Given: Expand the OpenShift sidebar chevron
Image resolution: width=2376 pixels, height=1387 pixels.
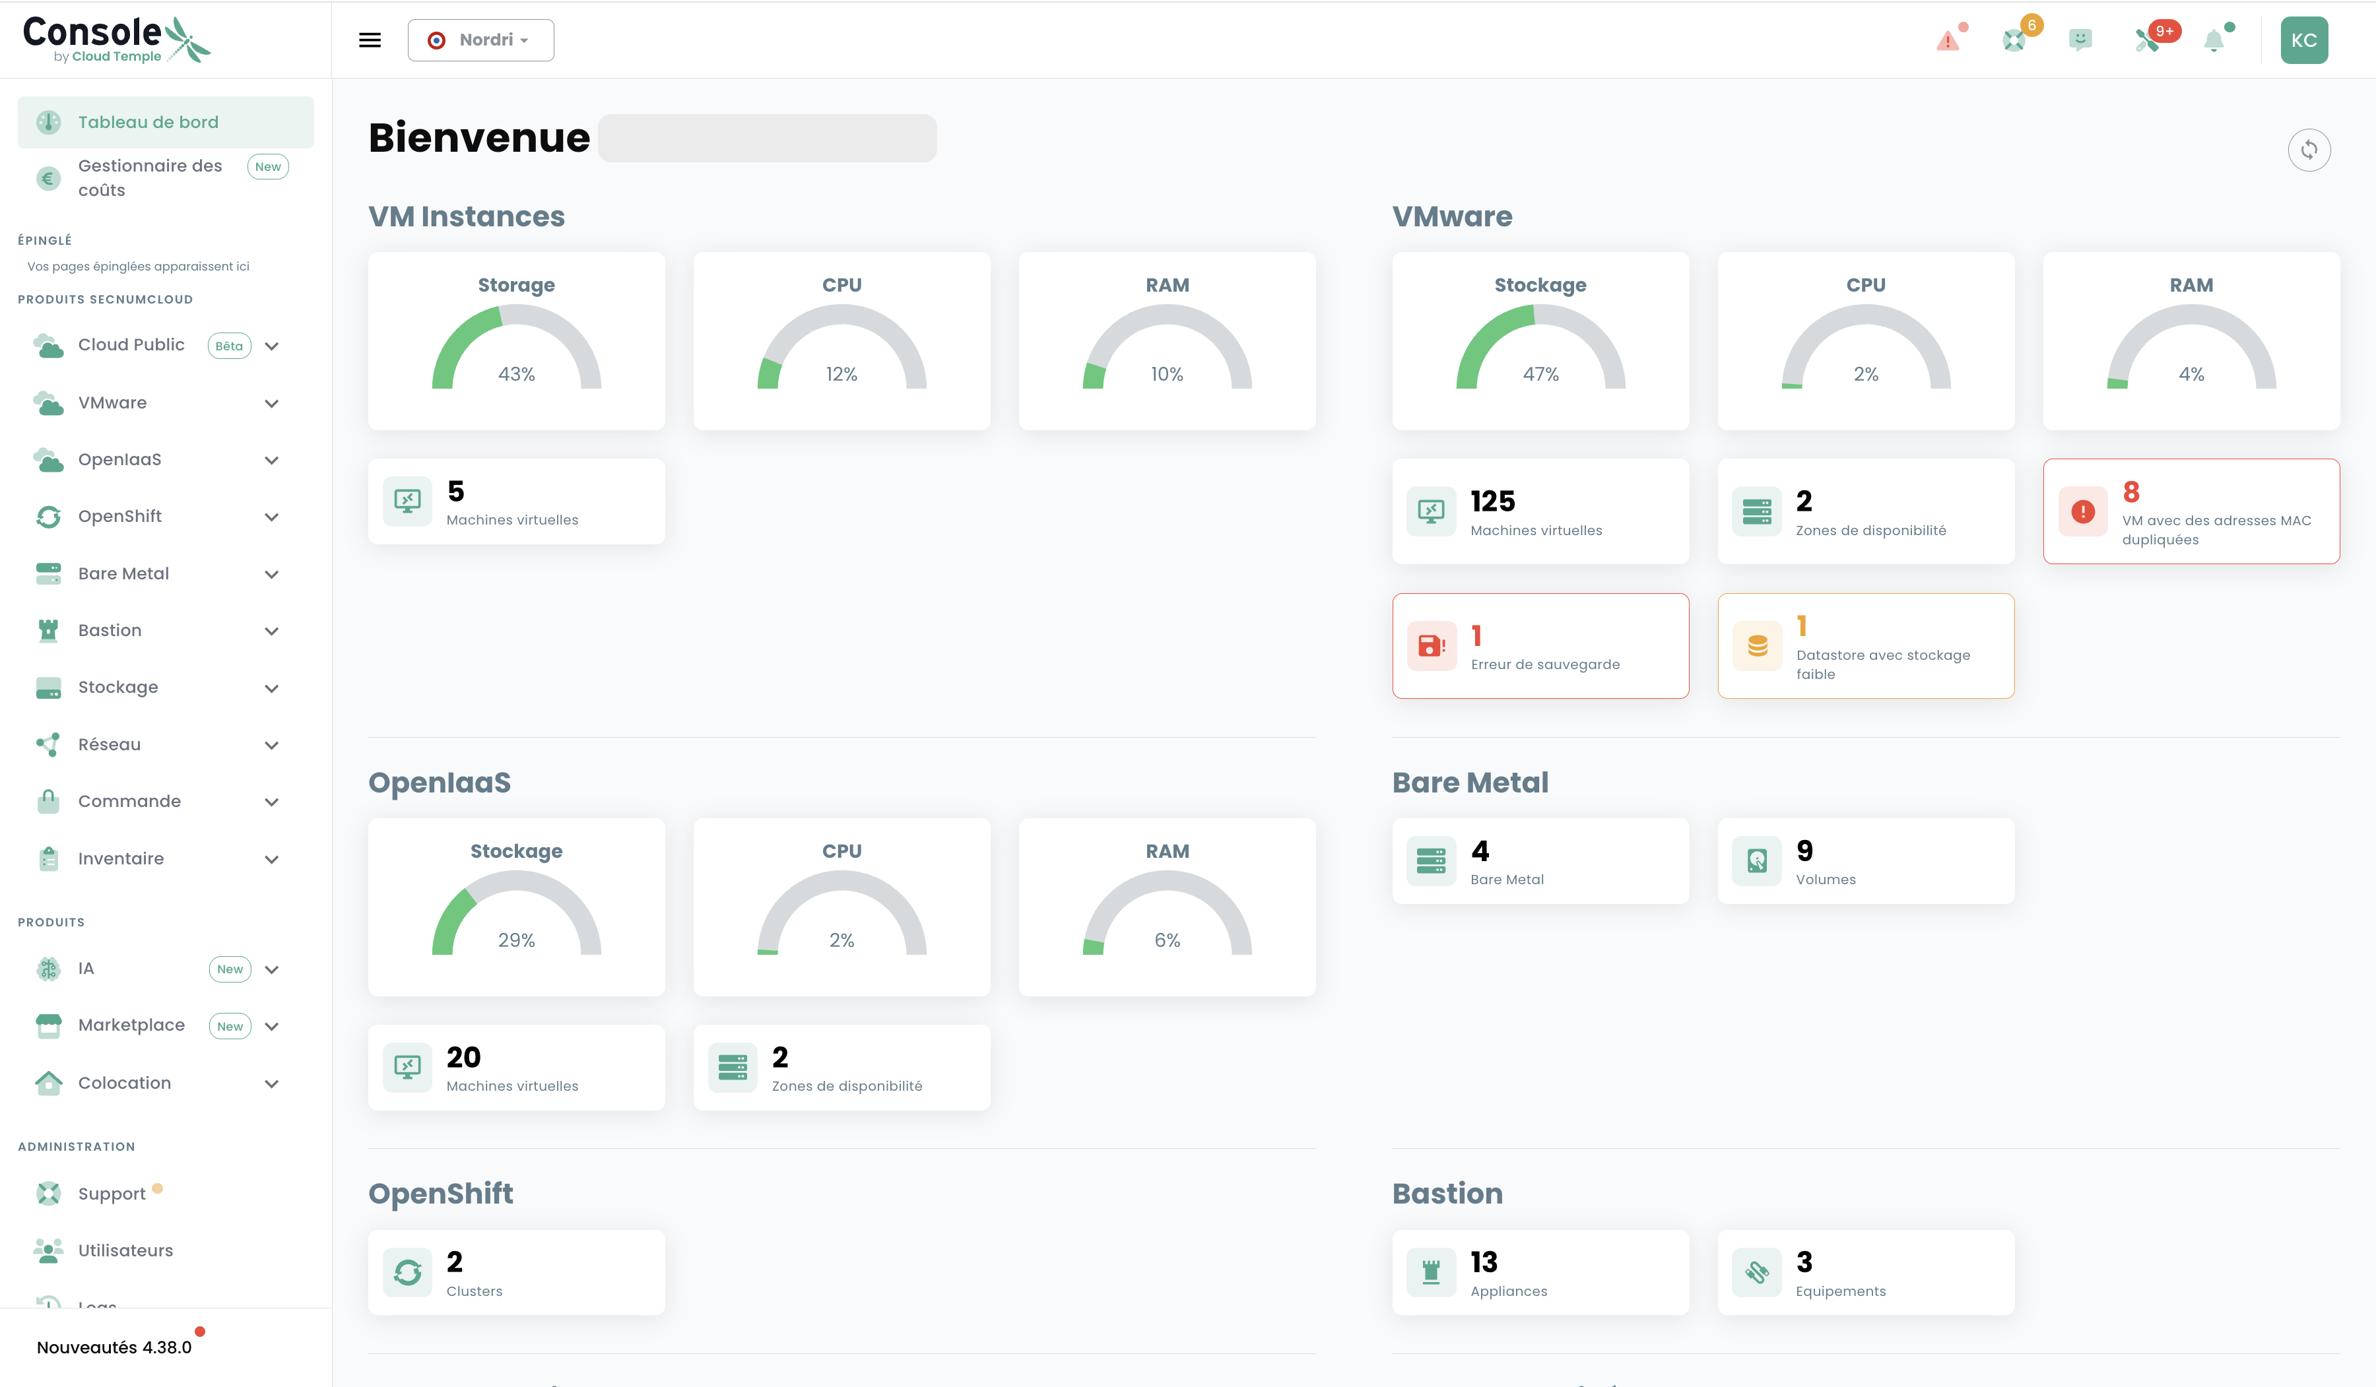Looking at the screenshot, I should point(271,517).
